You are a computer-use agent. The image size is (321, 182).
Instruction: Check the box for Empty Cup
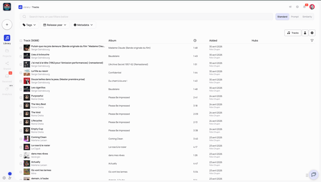(x=21, y=130)
